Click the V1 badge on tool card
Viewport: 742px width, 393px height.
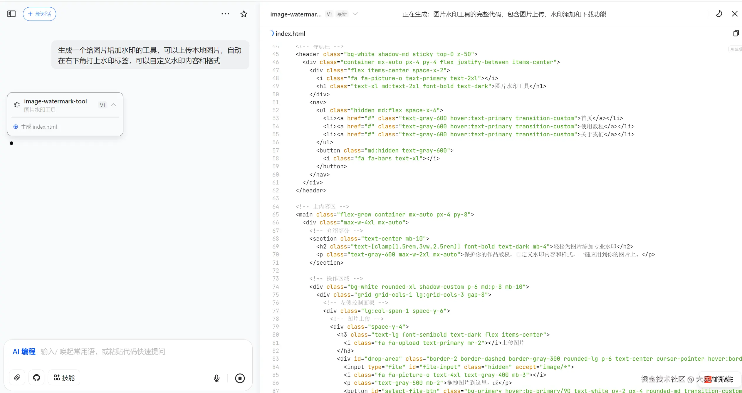(x=102, y=105)
